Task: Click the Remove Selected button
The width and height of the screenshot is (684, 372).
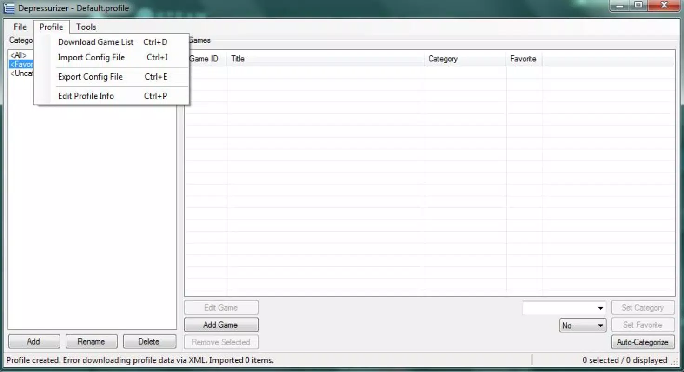Action: [x=221, y=342]
